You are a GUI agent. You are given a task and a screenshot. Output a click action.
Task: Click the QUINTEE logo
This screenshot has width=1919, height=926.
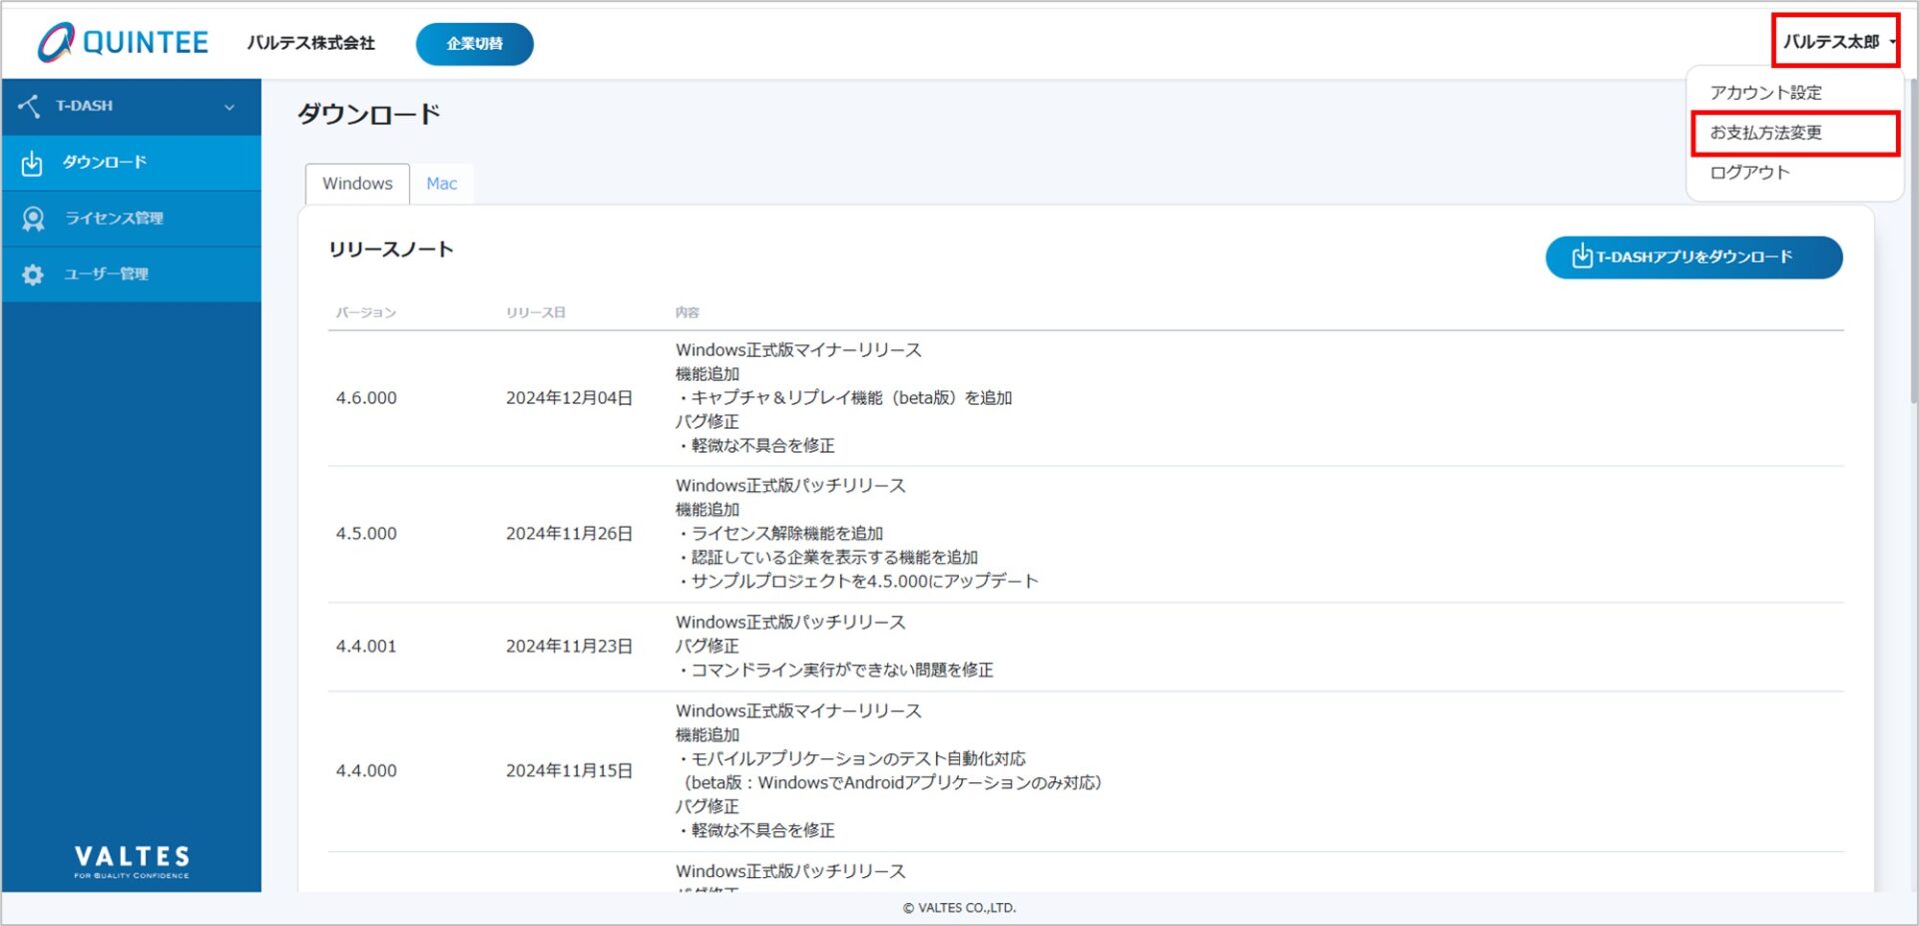(122, 42)
